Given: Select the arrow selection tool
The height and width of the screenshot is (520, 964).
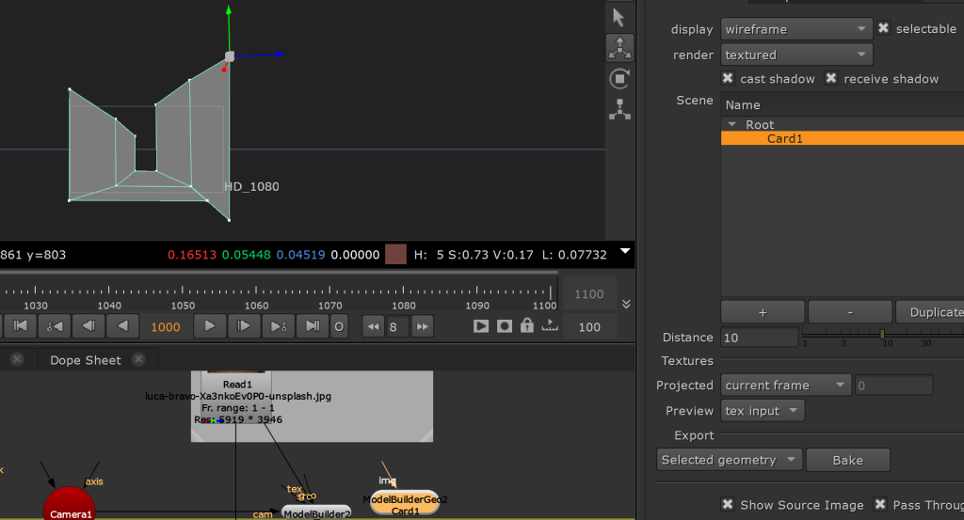Looking at the screenshot, I should (x=619, y=17).
